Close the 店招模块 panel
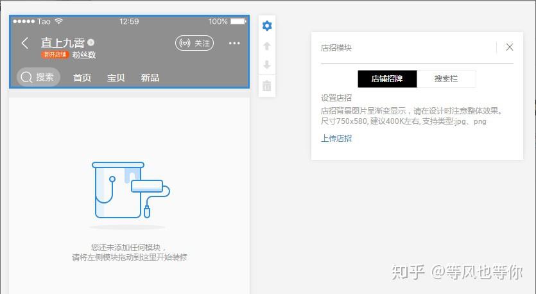This screenshot has width=536, height=294. (509, 47)
